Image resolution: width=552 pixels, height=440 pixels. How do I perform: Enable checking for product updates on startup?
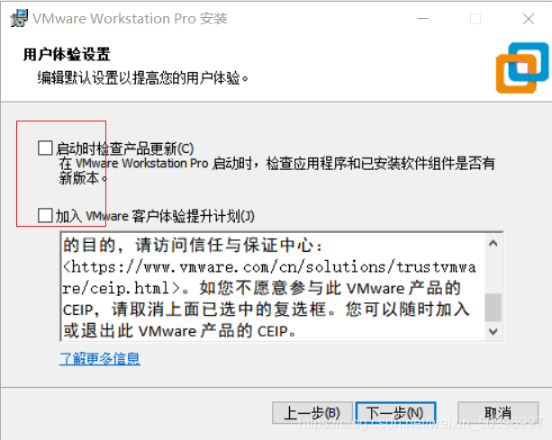(x=45, y=148)
